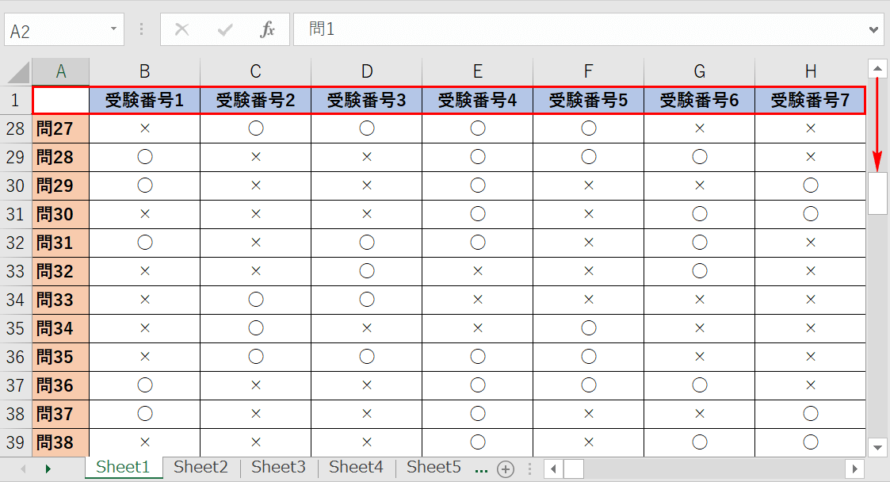890x482 pixels.
Task: Select column E header
Action: (x=477, y=71)
